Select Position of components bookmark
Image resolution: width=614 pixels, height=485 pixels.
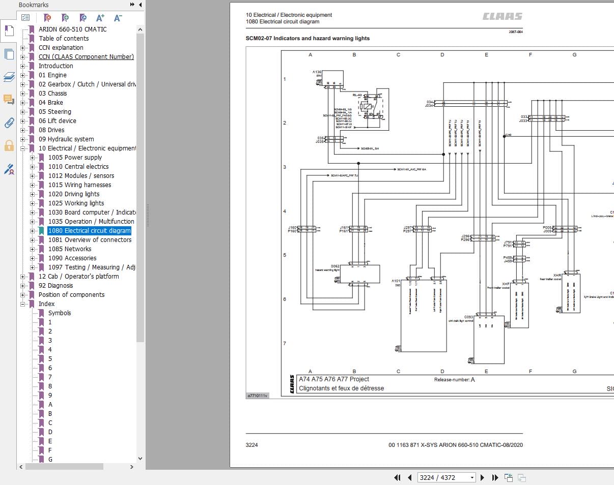71,294
